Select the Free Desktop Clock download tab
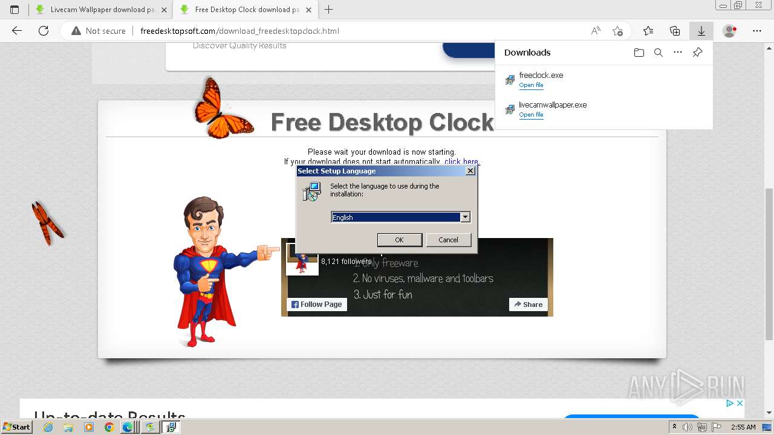 [246, 10]
